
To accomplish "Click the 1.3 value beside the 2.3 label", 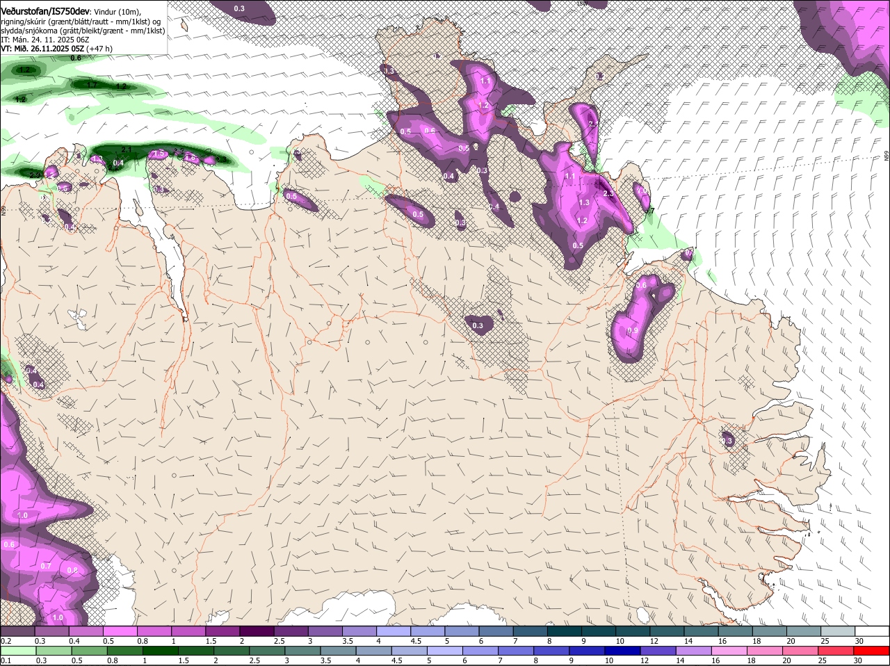I will [x=584, y=203].
